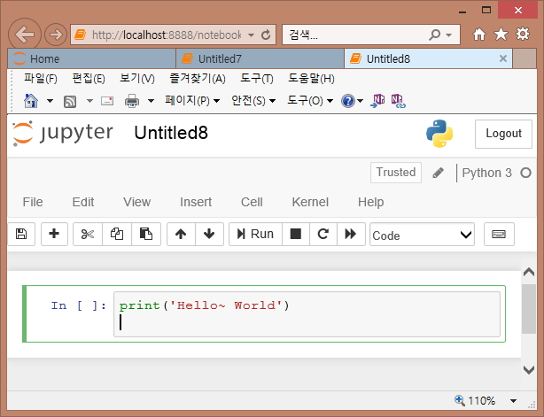Click the Logout button
This screenshot has height=417, width=544.
503,134
